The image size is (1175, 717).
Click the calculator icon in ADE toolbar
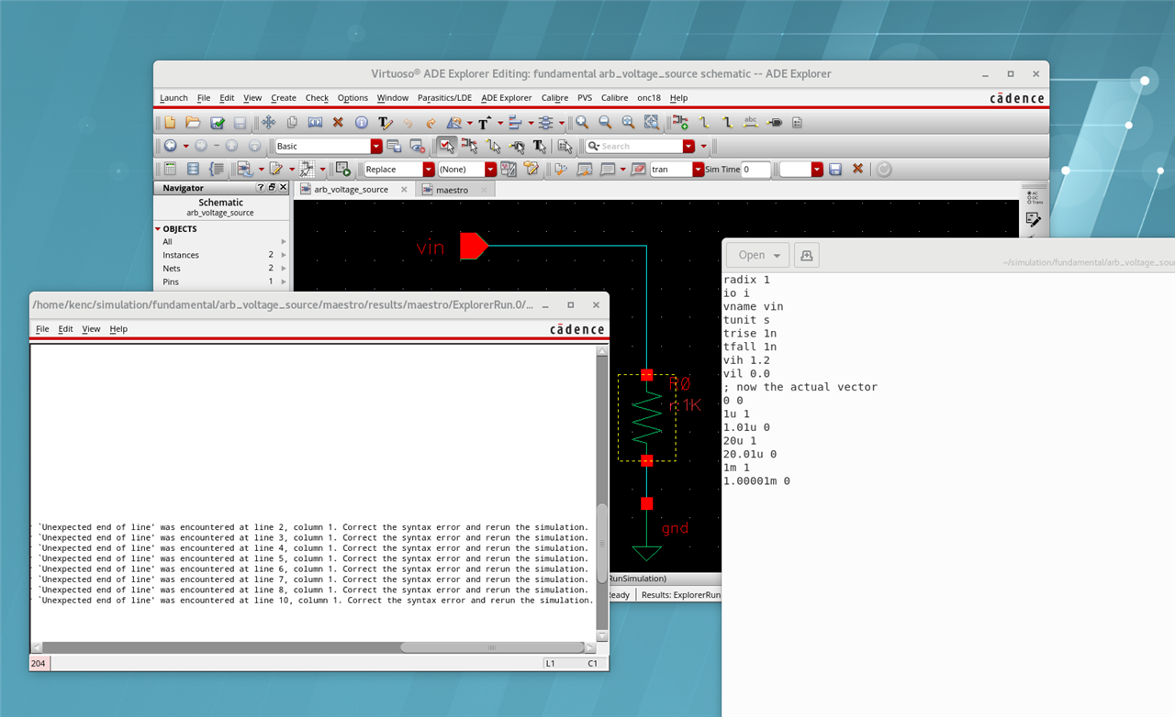click(x=170, y=170)
